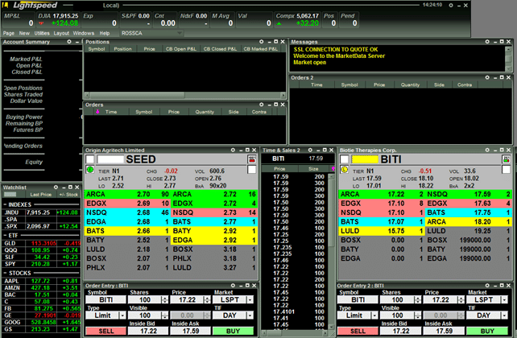The height and width of the screenshot is (338, 517).
Task: Toggle checkbox left of SEED symbol
Action: point(89,160)
